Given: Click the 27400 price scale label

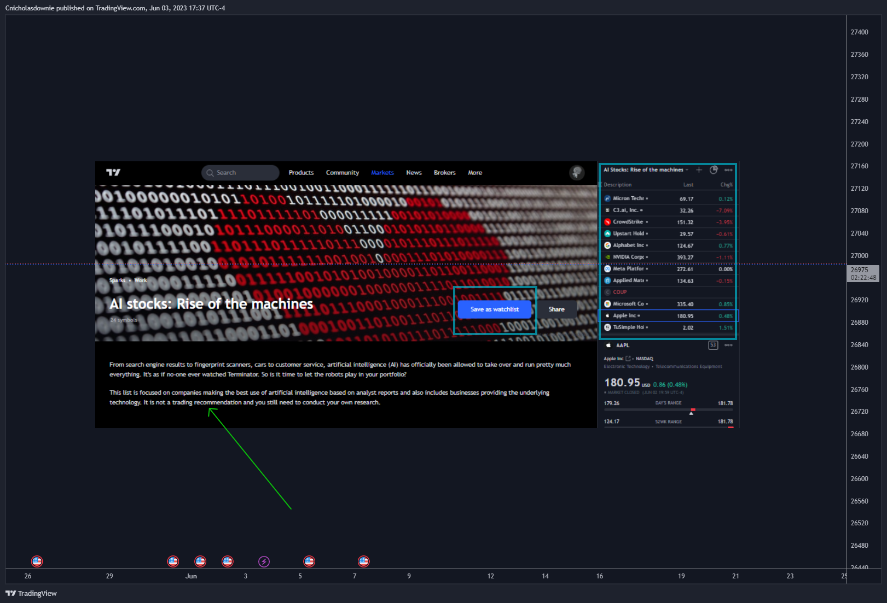Looking at the screenshot, I should point(859,32).
